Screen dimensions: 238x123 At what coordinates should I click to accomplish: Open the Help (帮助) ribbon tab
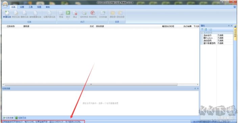[48, 7]
